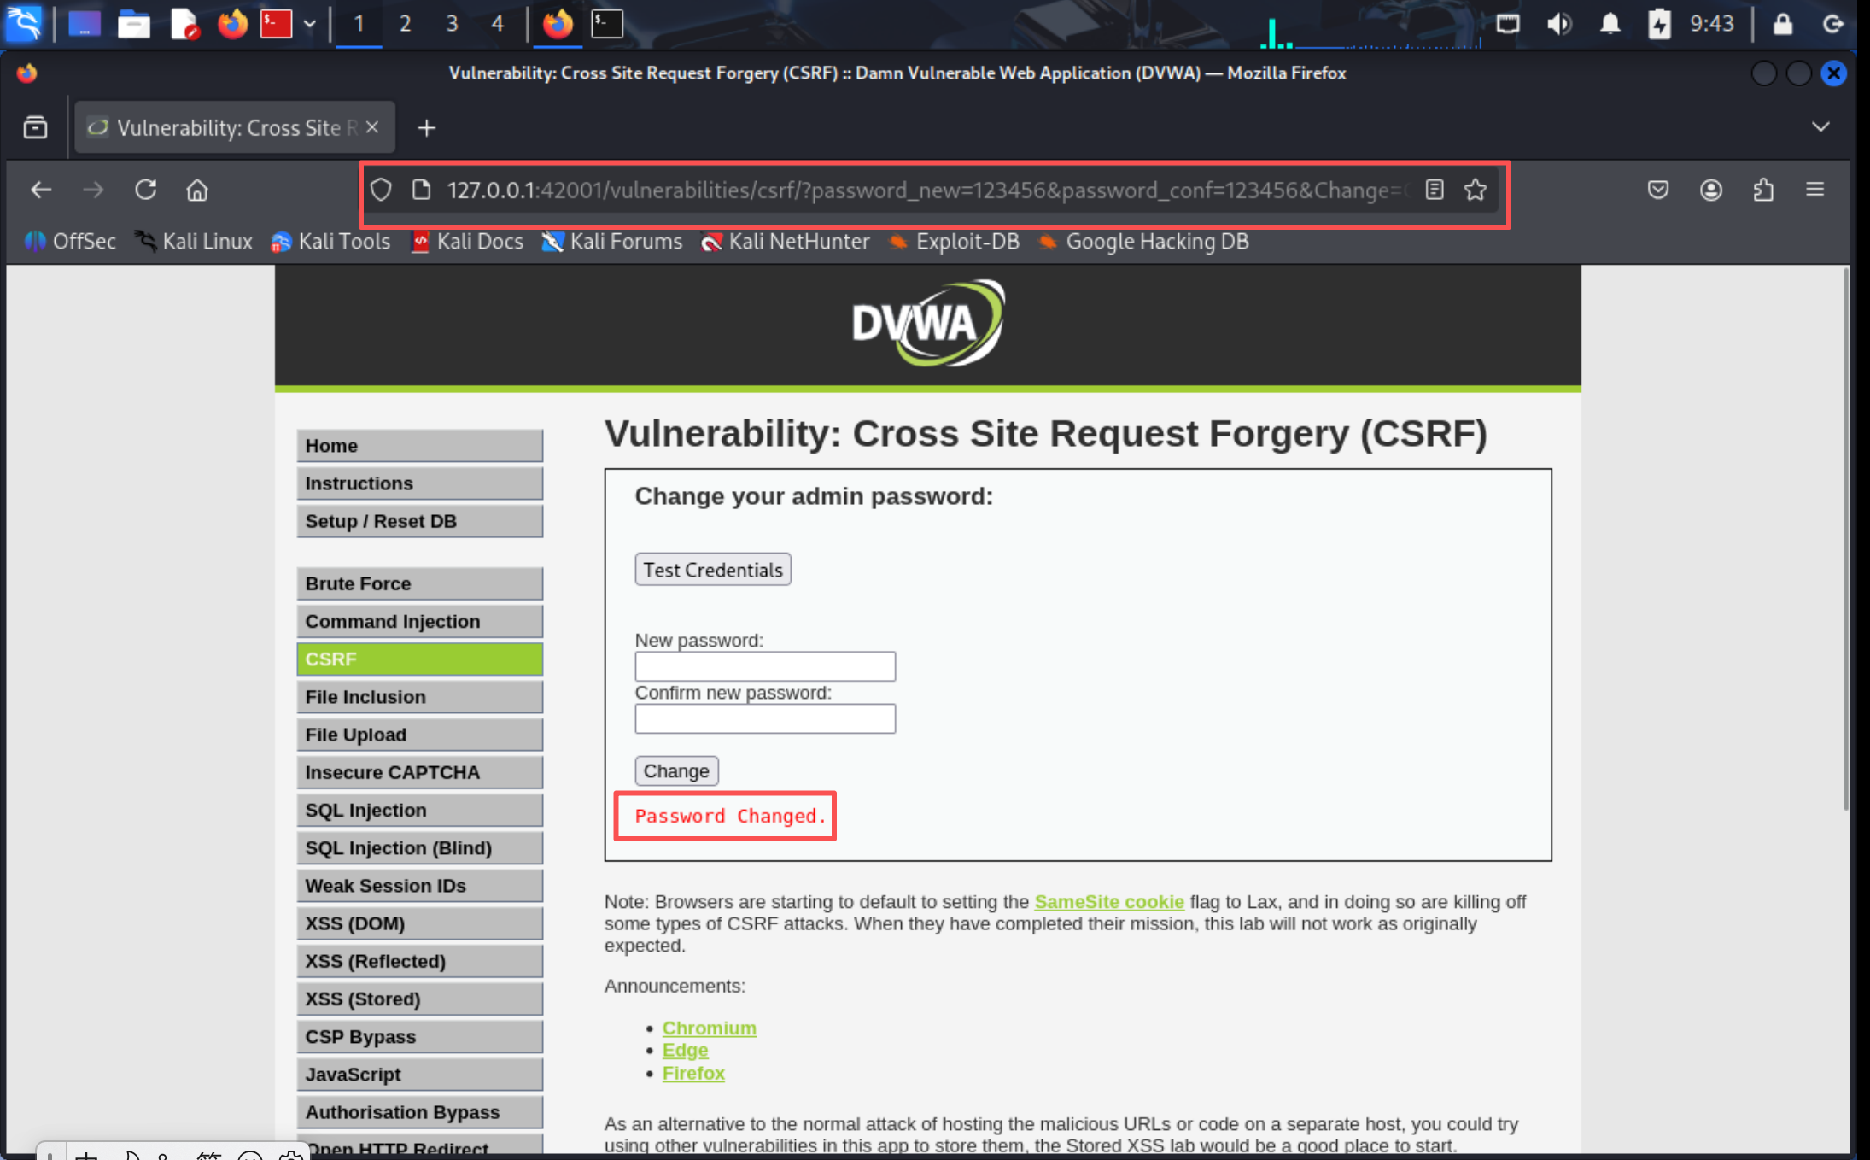Open Firefox account profile icon

(1710, 190)
